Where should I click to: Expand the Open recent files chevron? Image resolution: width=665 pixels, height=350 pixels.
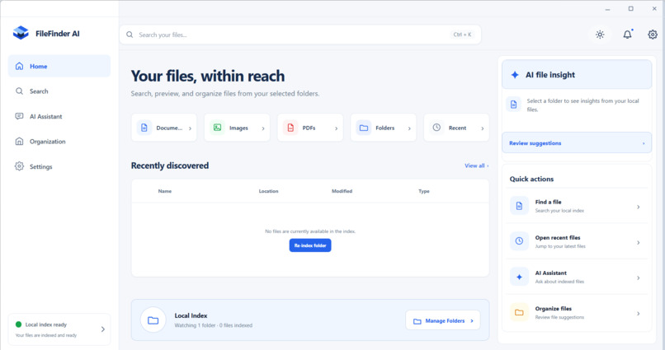[639, 242]
